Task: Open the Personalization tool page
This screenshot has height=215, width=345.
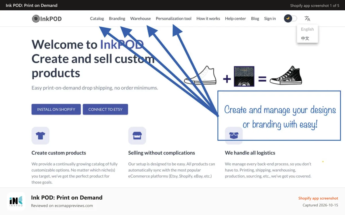Action: [x=174, y=19]
